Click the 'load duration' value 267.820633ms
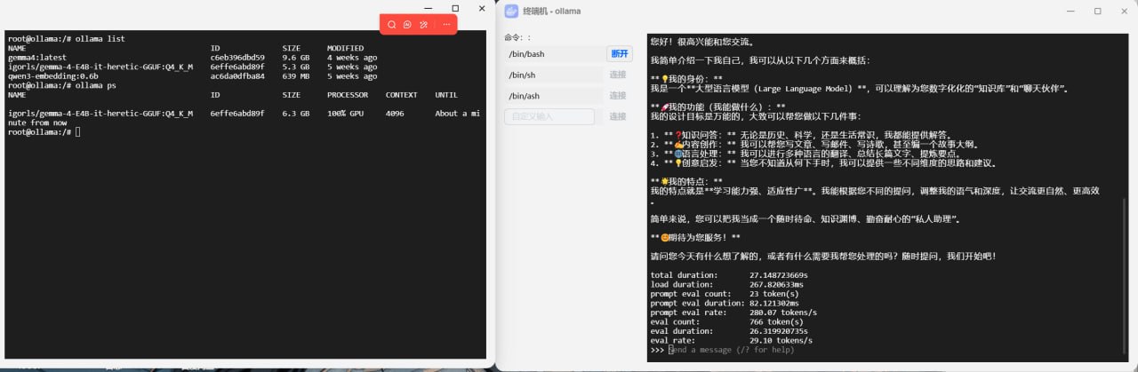This screenshot has height=372, width=1138. click(x=777, y=284)
